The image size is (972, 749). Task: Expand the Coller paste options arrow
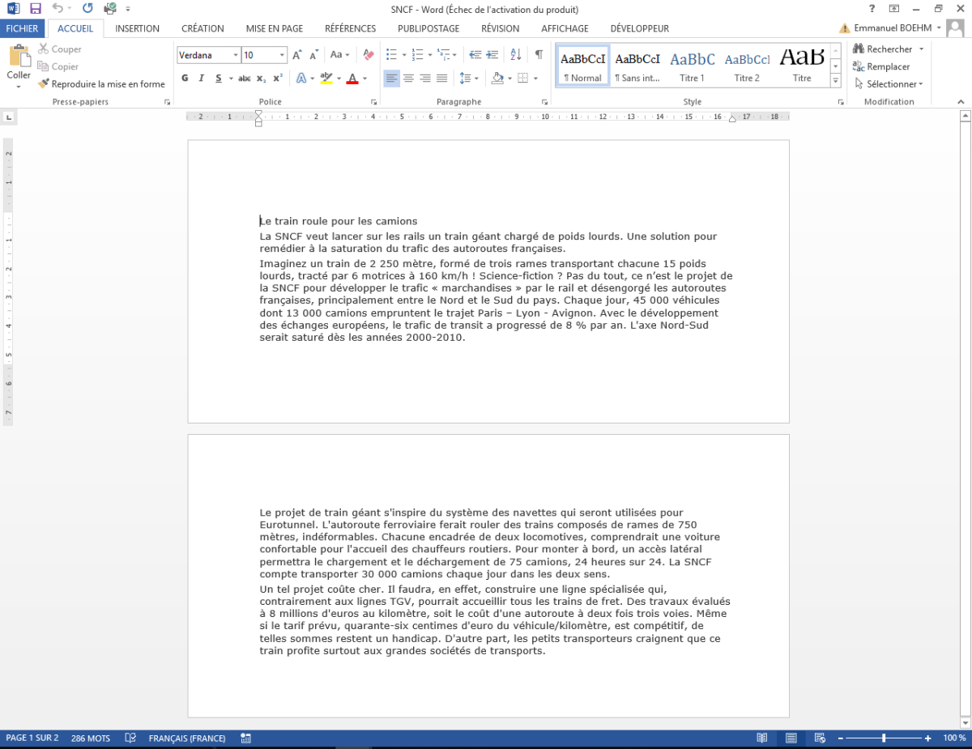(19, 86)
